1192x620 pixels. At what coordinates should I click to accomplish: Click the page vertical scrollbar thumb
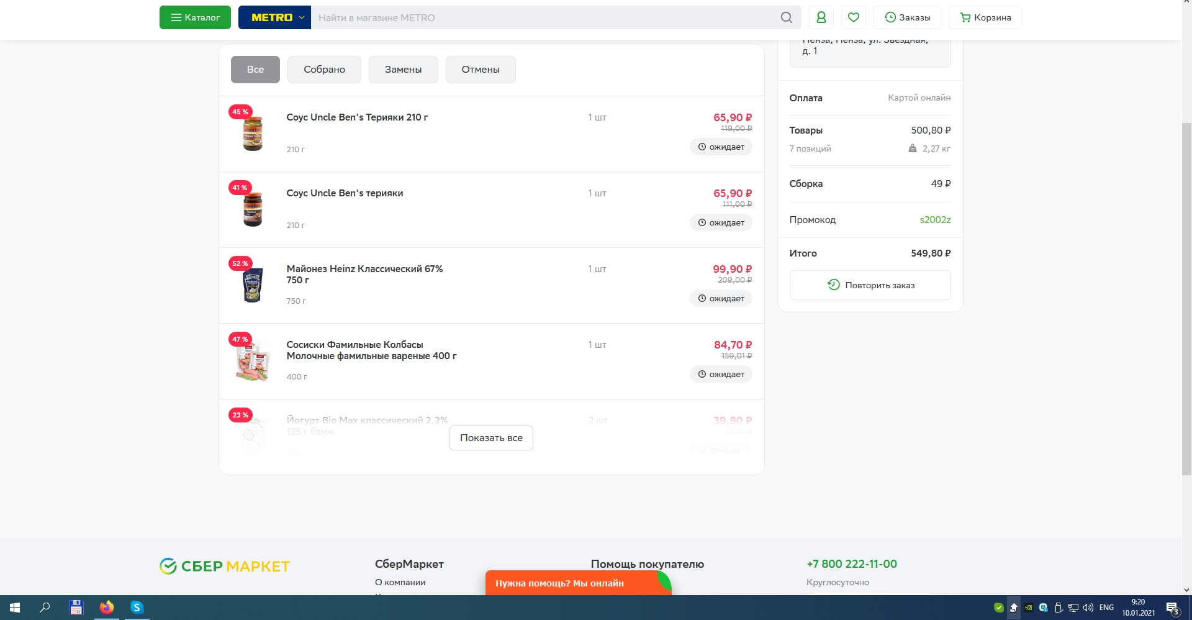coord(1186,299)
